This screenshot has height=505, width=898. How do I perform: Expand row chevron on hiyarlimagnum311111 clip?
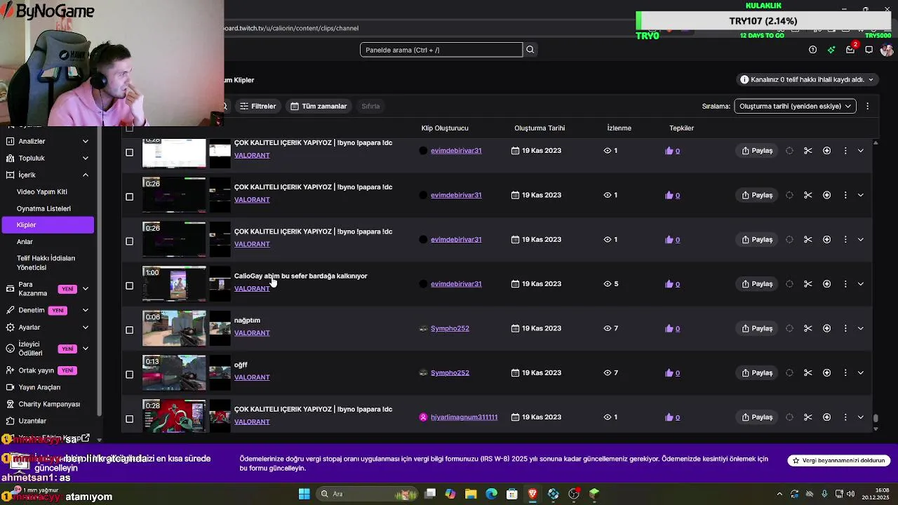[861, 417]
